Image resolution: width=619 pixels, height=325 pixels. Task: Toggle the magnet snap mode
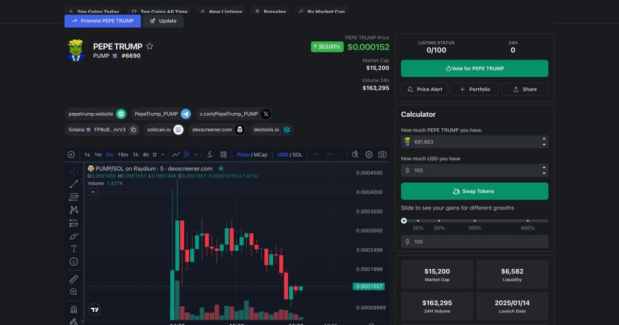(74, 309)
